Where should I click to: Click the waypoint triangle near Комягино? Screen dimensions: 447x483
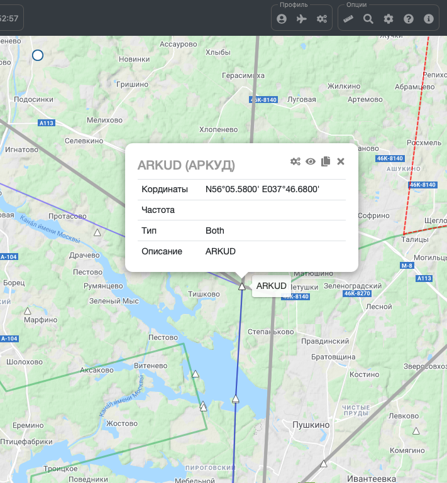click(416, 431)
